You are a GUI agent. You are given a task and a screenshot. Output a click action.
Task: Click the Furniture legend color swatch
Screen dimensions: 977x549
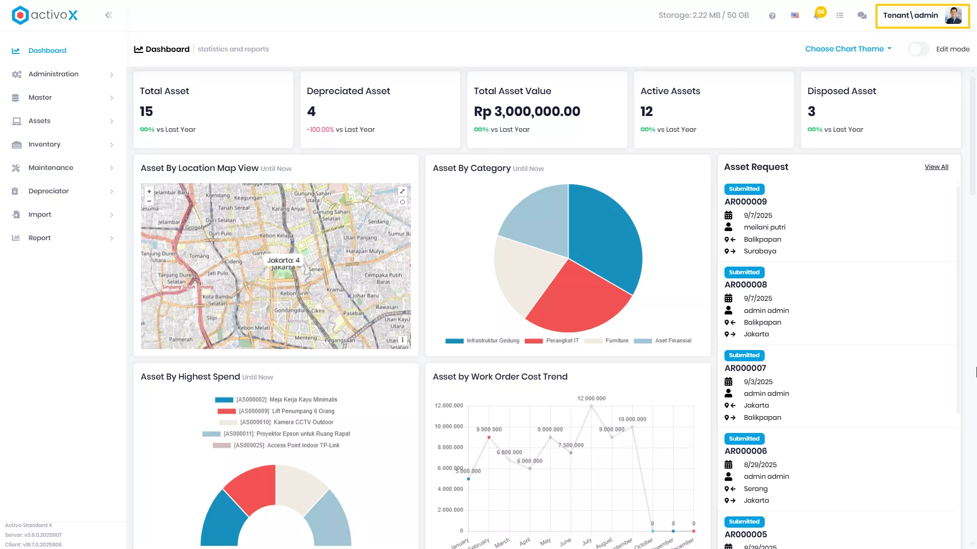pyautogui.click(x=594, y=341)
